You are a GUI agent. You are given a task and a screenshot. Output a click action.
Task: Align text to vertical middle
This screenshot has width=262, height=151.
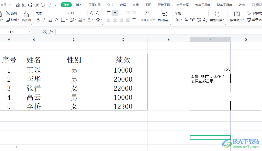coord(115,13)
